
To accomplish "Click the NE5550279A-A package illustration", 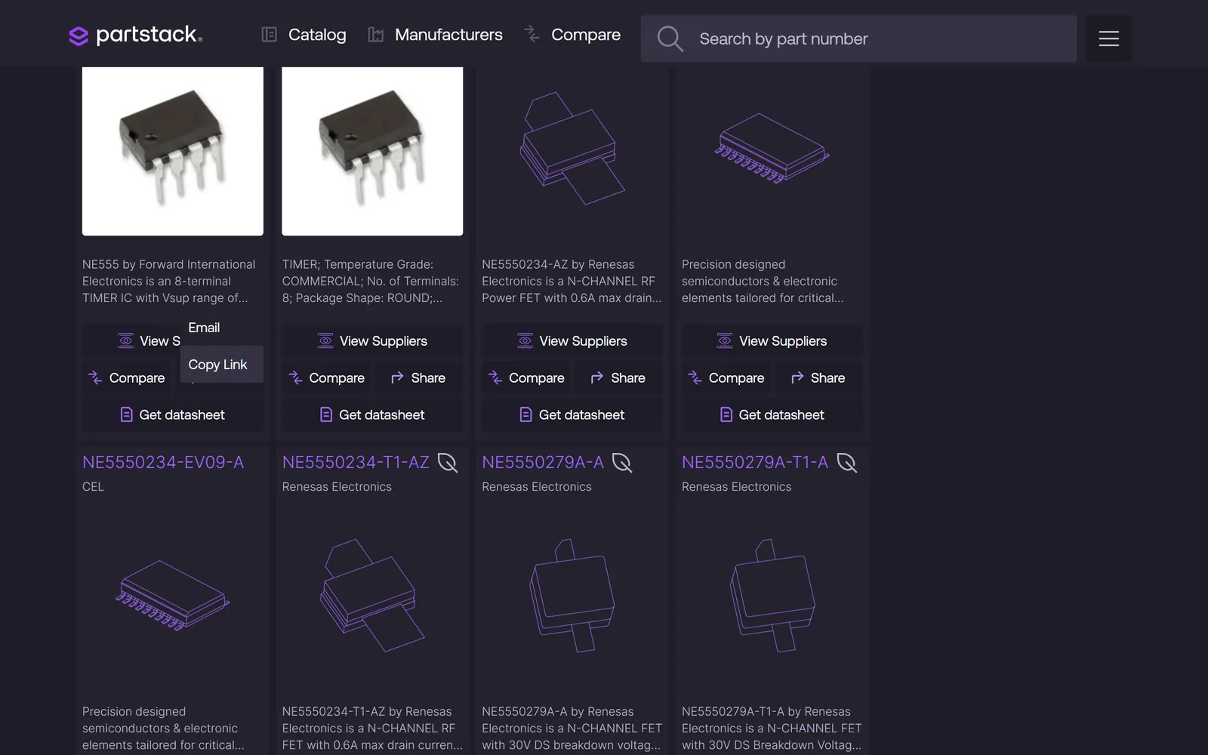I will [572, 595].
